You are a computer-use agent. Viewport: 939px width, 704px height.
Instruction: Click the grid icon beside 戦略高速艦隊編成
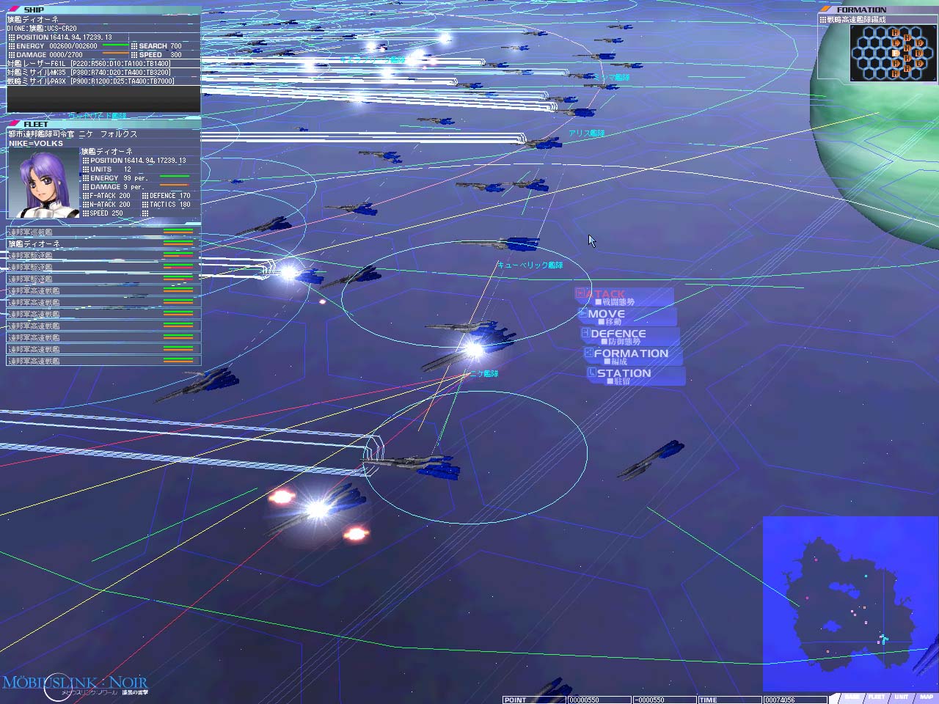tap(823, 20)
